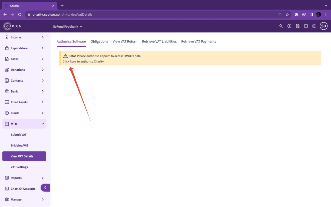331x207 pixels.
Task: Expand the Manage menu chevron
Action: coord(43,199)
